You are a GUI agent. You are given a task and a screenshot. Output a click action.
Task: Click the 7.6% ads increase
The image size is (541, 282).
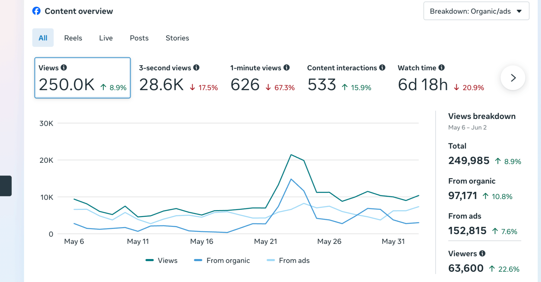[505, 231]
